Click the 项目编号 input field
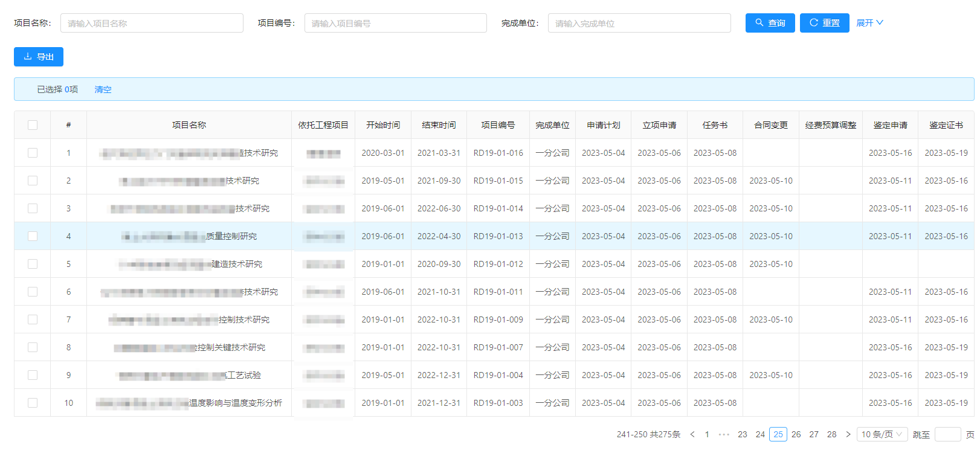 point(395,24)
